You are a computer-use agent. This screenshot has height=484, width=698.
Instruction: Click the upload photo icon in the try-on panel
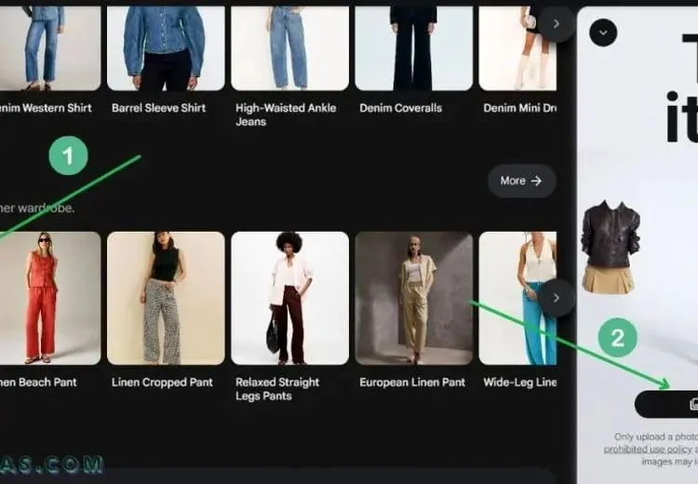(692, 404)
